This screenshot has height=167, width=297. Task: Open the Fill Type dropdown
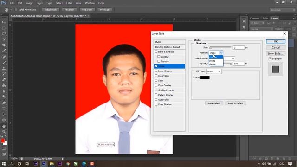(x=213, y=71)
